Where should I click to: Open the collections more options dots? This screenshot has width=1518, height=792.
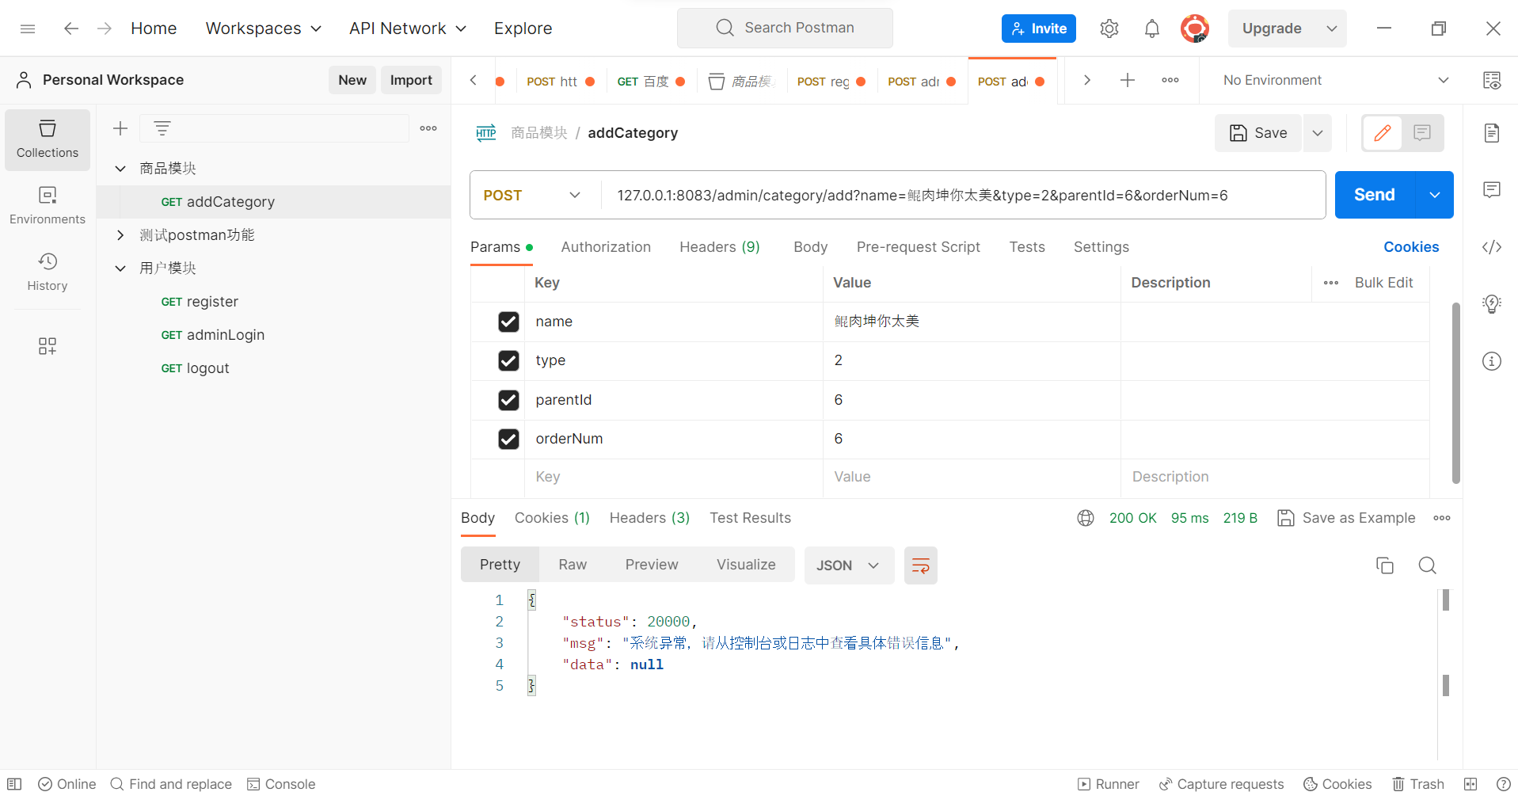(428, 128)
